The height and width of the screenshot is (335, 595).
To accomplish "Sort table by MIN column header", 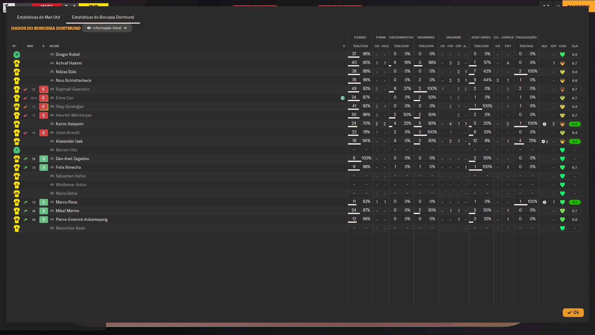I will [30, 46].
